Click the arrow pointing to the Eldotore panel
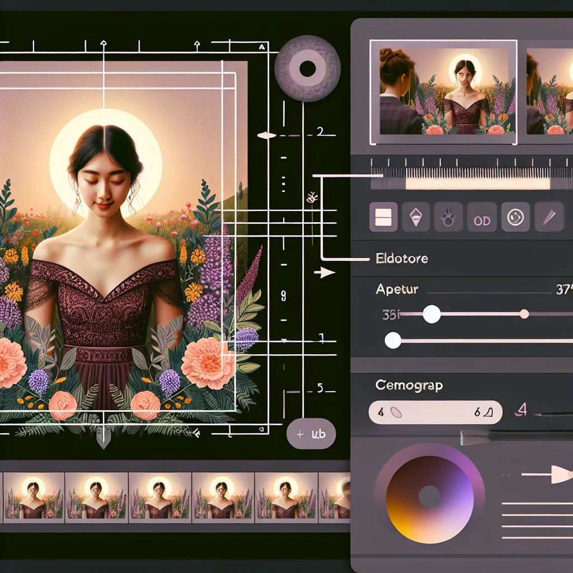The width and height of the screenshot is (573, 573). tap(326, 273)
